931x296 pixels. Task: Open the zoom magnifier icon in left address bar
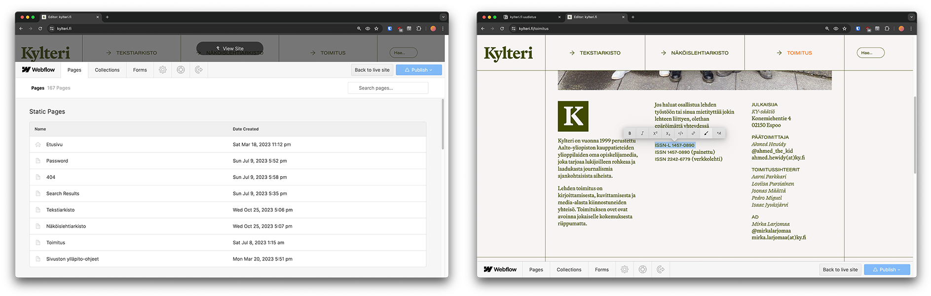(x=359, y=29)
